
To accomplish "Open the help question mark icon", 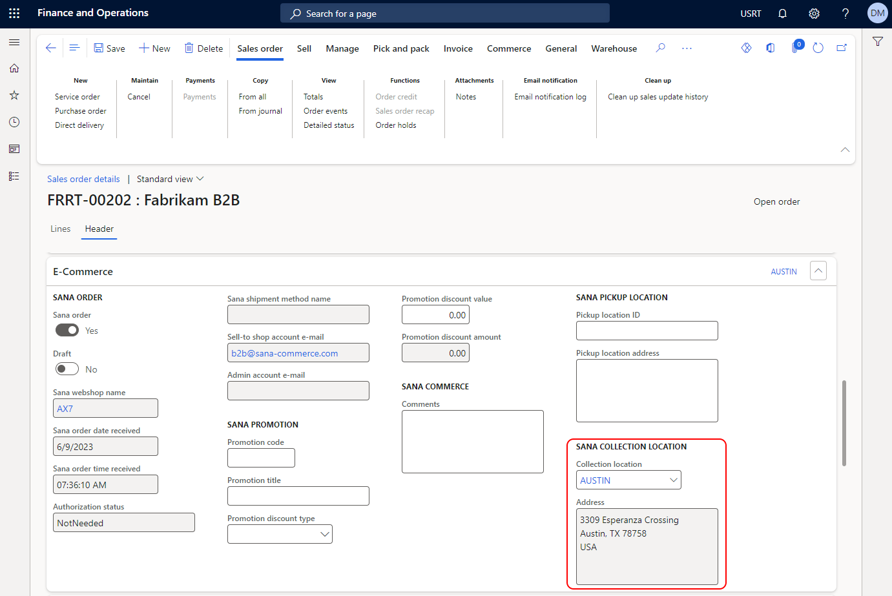I will [845, 14].
